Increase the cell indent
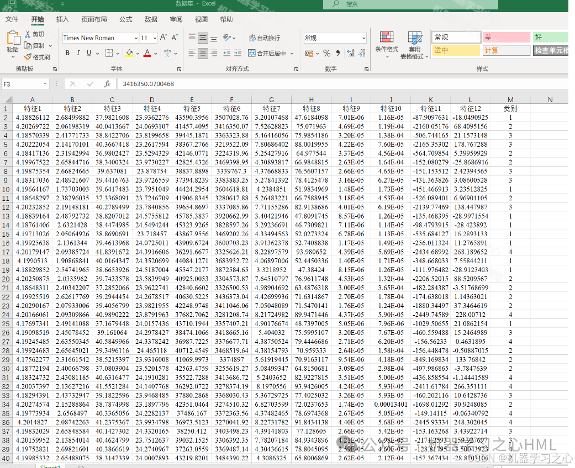The width and height of the screenshot is (575, 468). point(238,53)
